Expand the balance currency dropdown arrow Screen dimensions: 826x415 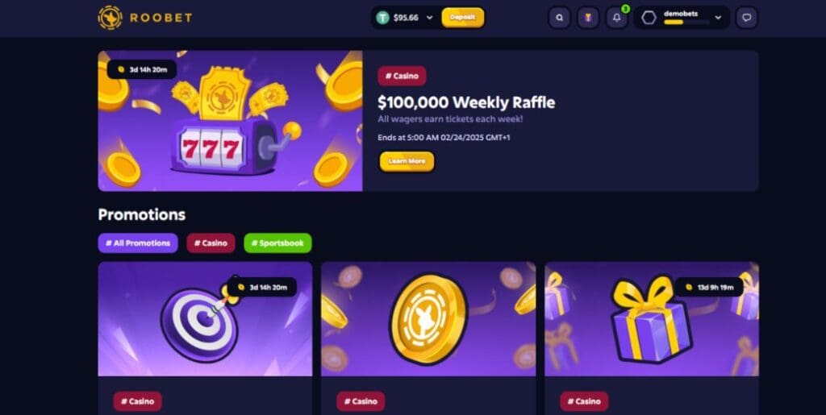pyautogui.click(x=429, y=18)
